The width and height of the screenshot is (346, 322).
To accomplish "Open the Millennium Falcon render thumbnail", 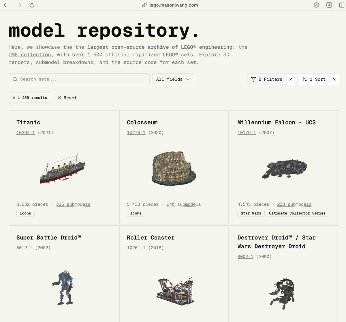I will point(284,169).
